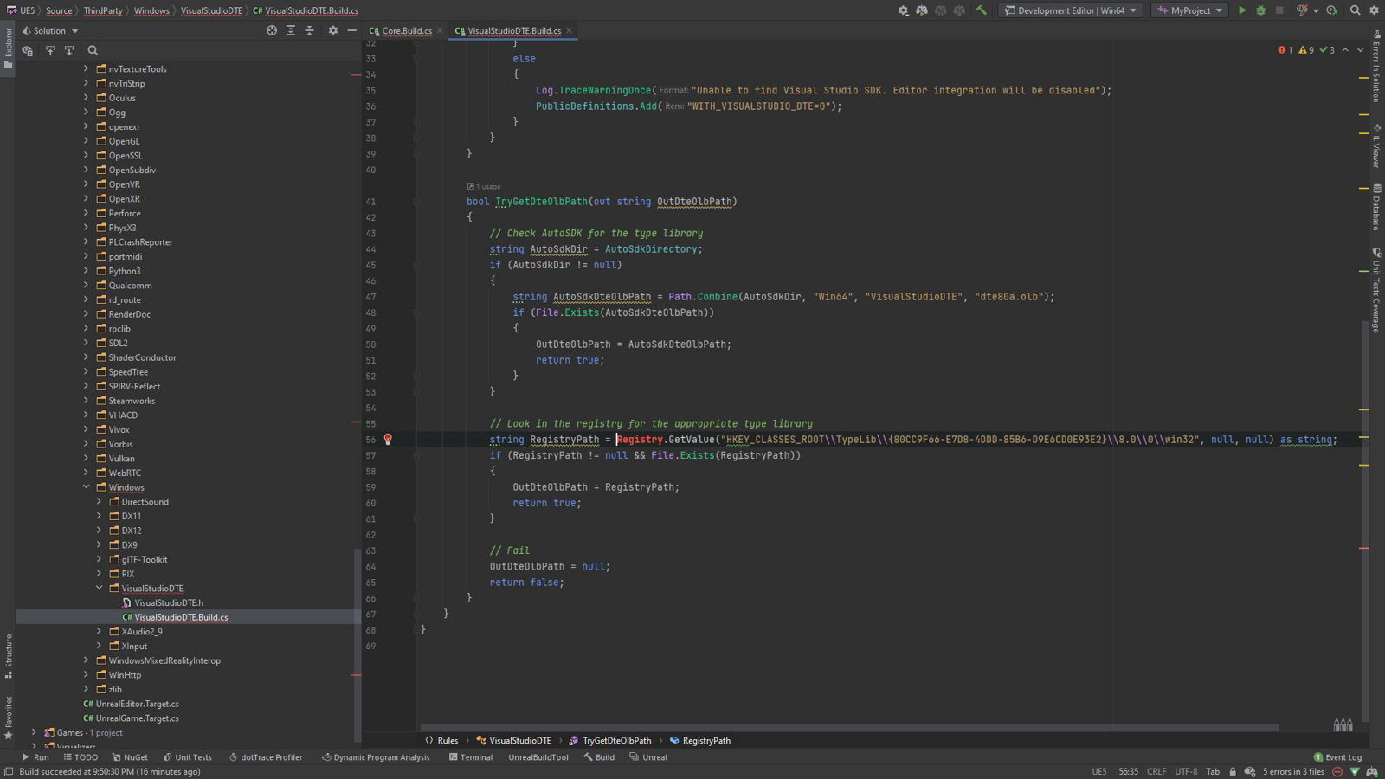Toggle the breakpoint on line 56

pos(388,440)
